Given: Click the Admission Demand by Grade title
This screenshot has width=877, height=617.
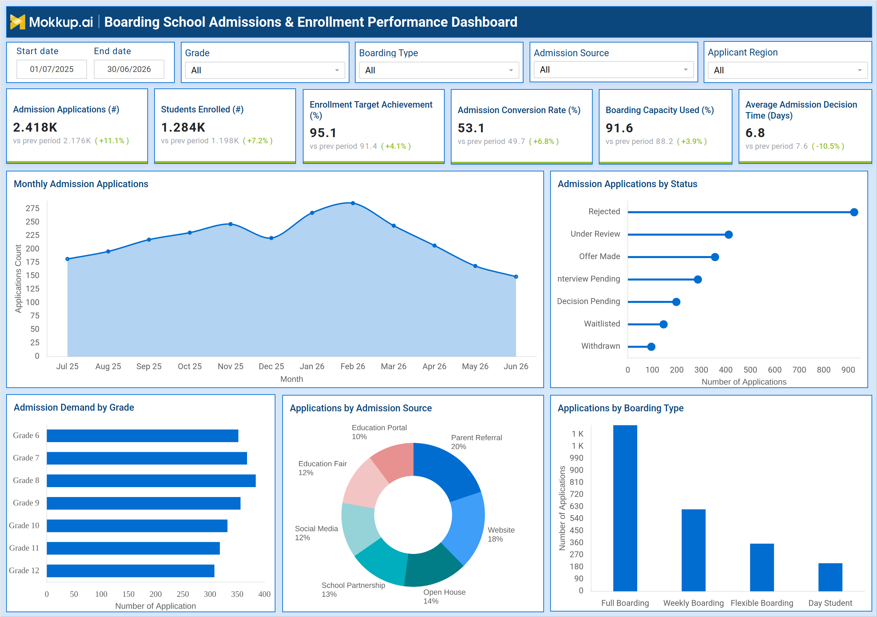Looking at the screenshot, I should 74,408.
